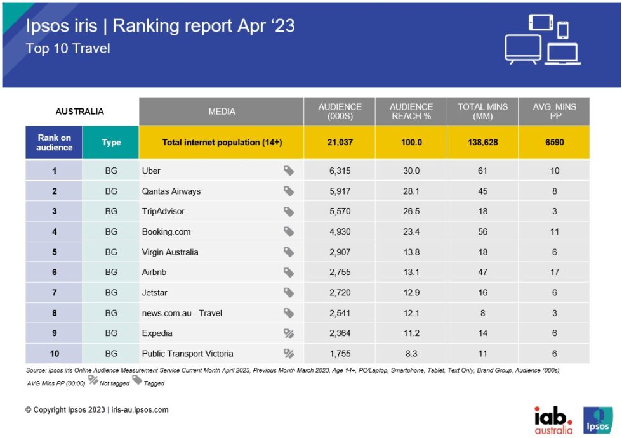Open the Type column header
622x438 pixels.
[110, 142]
